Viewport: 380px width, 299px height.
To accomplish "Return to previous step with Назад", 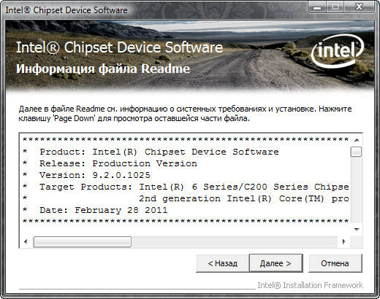I will pyautogui.click(x=222, y=263).
